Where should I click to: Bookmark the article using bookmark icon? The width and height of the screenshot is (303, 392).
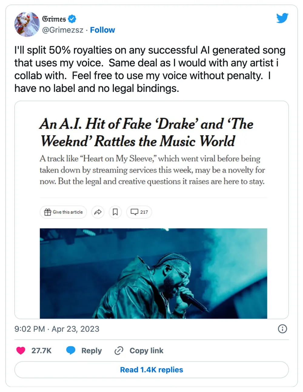[115, 212]
